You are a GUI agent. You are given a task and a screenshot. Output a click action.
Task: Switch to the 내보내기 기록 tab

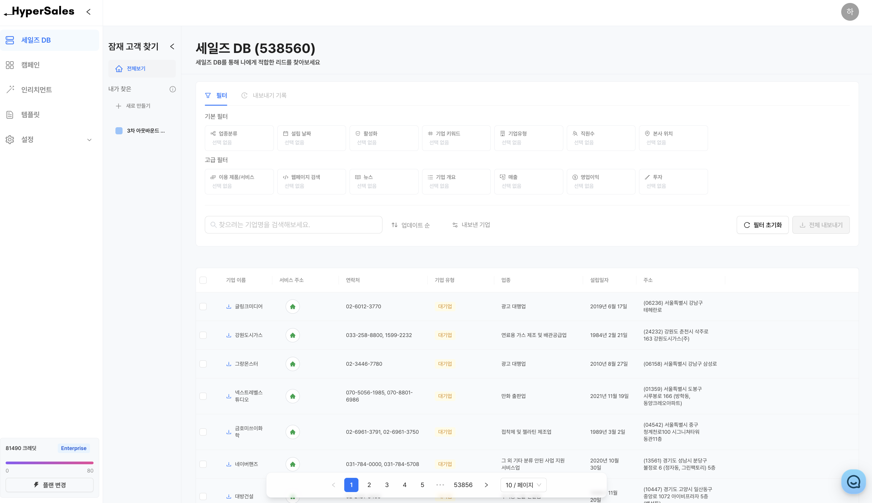tap(264, 95)
